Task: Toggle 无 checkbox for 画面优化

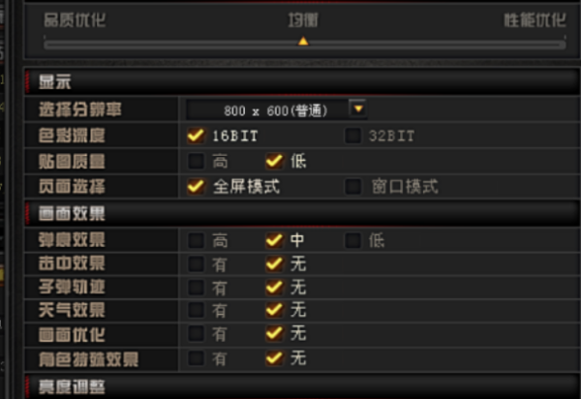Action: click(x=274, y=333)
